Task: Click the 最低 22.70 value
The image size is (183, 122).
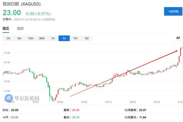Action: (75, 117)
